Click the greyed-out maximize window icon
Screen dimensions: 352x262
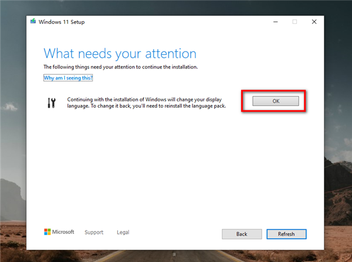pos(295,22)
